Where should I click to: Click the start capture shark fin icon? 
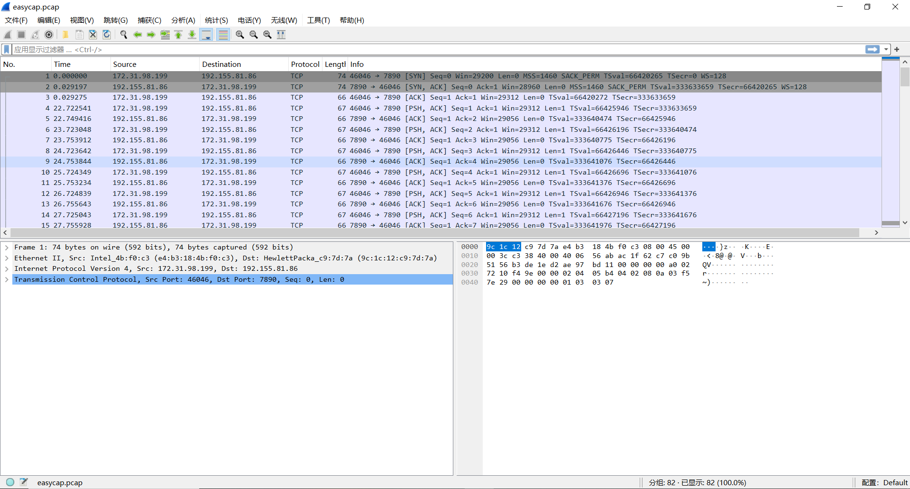coord(8,35)
